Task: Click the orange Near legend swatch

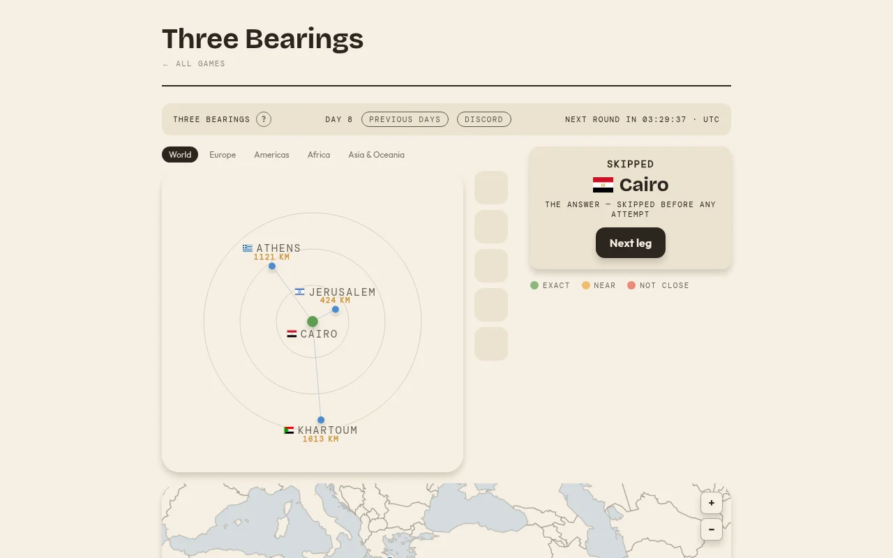Action: 586,285
